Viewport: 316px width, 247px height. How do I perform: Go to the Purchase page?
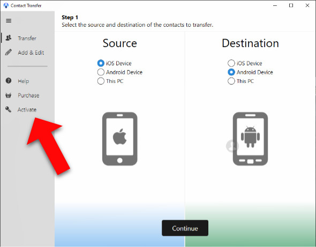click(28, 95)
